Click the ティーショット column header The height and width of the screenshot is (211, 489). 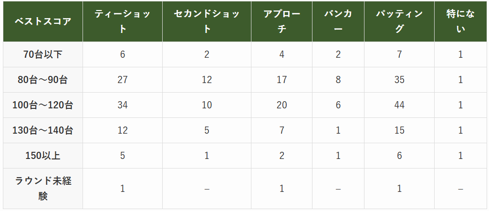(123, 21)
